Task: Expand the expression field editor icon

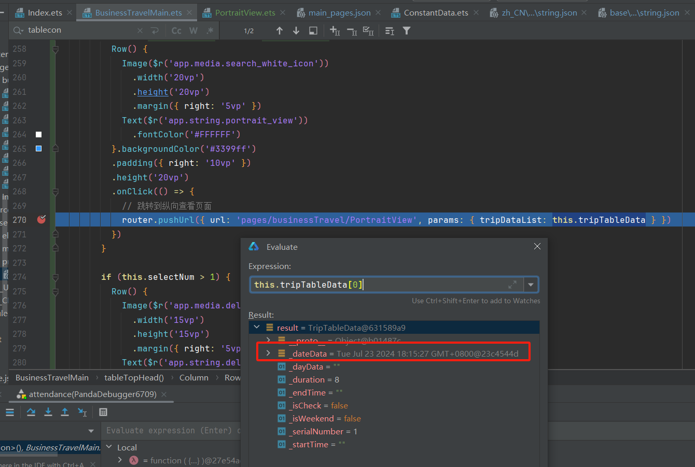Action: (x=512, y=285)
